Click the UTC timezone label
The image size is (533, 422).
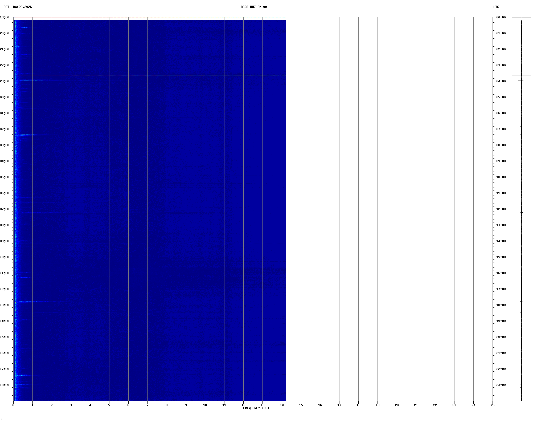pos(496,7)
